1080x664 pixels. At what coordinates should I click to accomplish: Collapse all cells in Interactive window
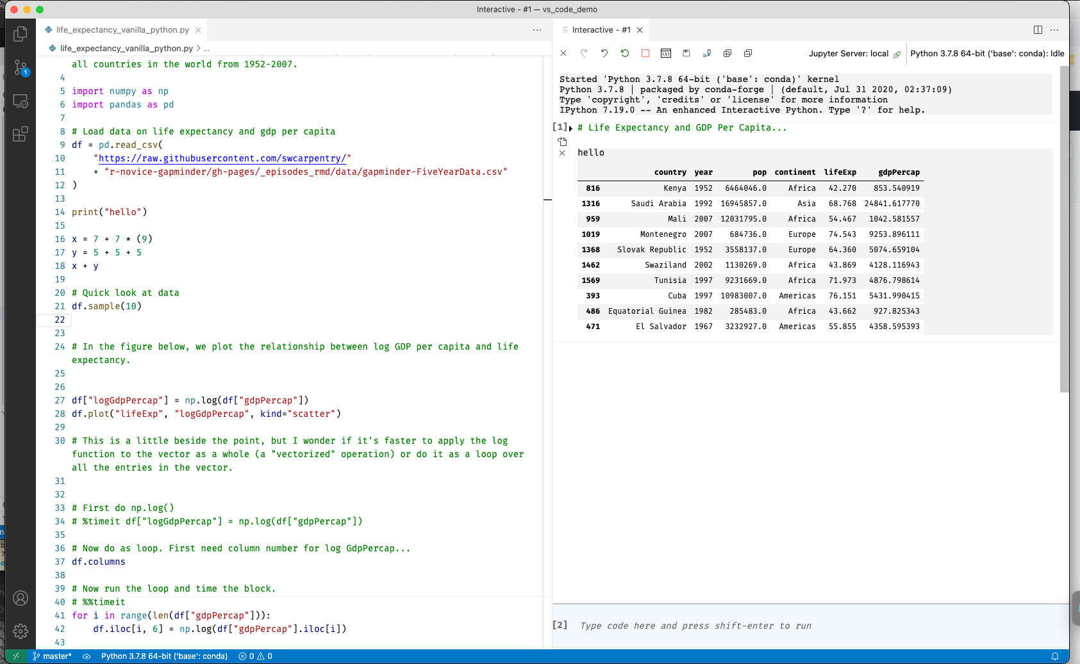point(748,53)
